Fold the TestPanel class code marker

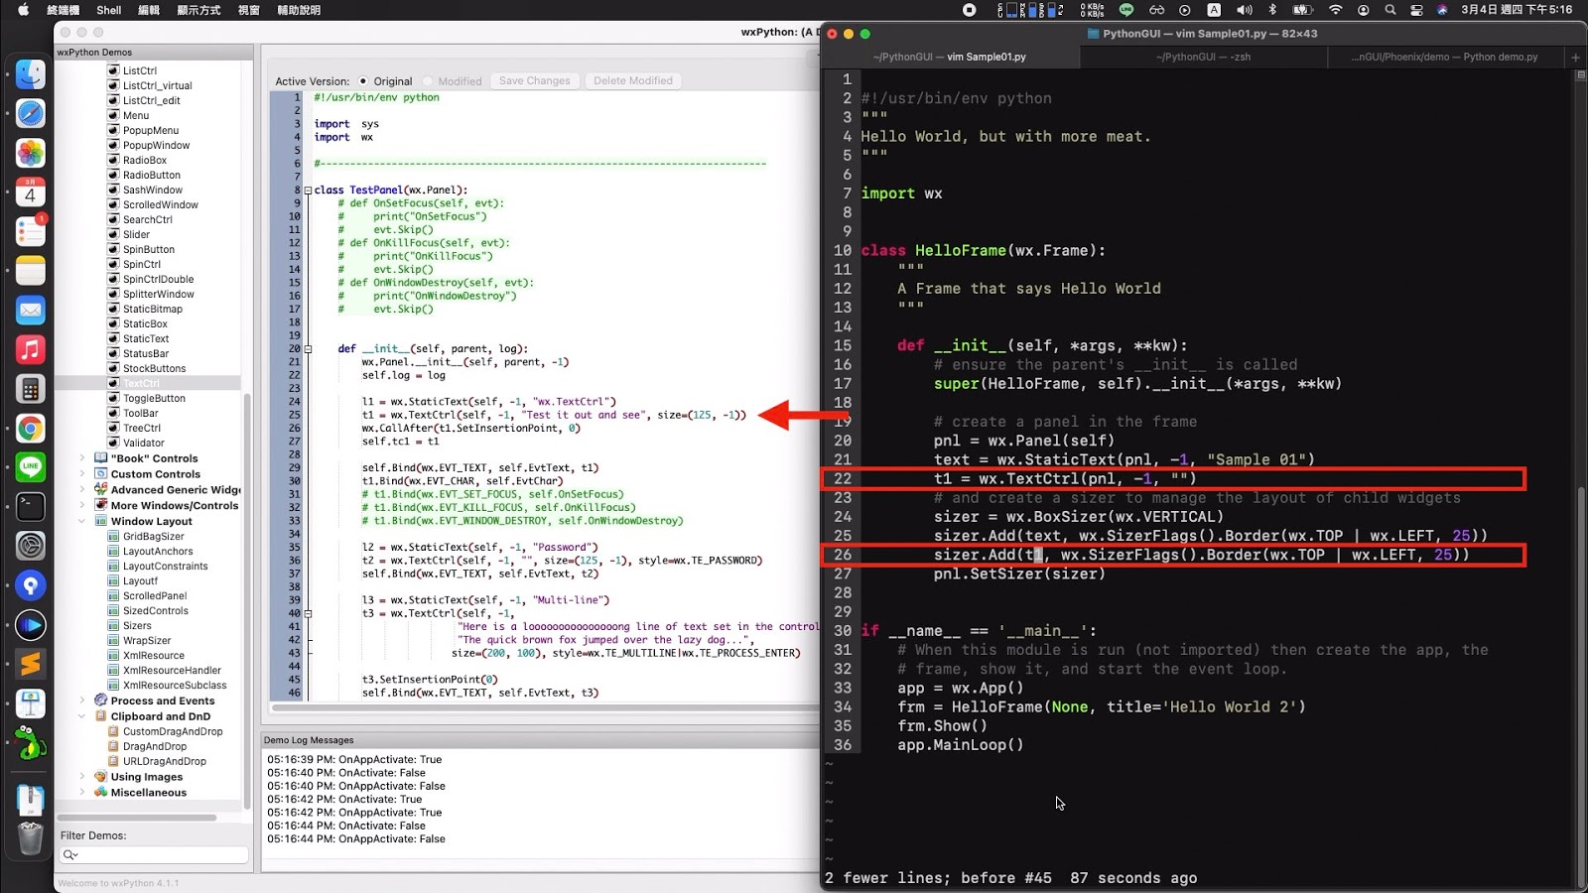[x=308, y=191]
